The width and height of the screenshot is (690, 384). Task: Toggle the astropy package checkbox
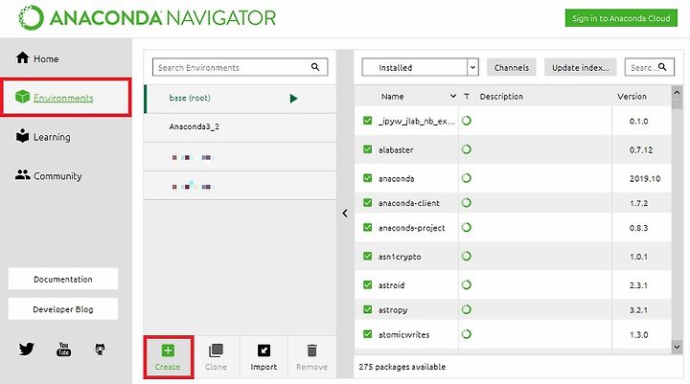point(367,309)
